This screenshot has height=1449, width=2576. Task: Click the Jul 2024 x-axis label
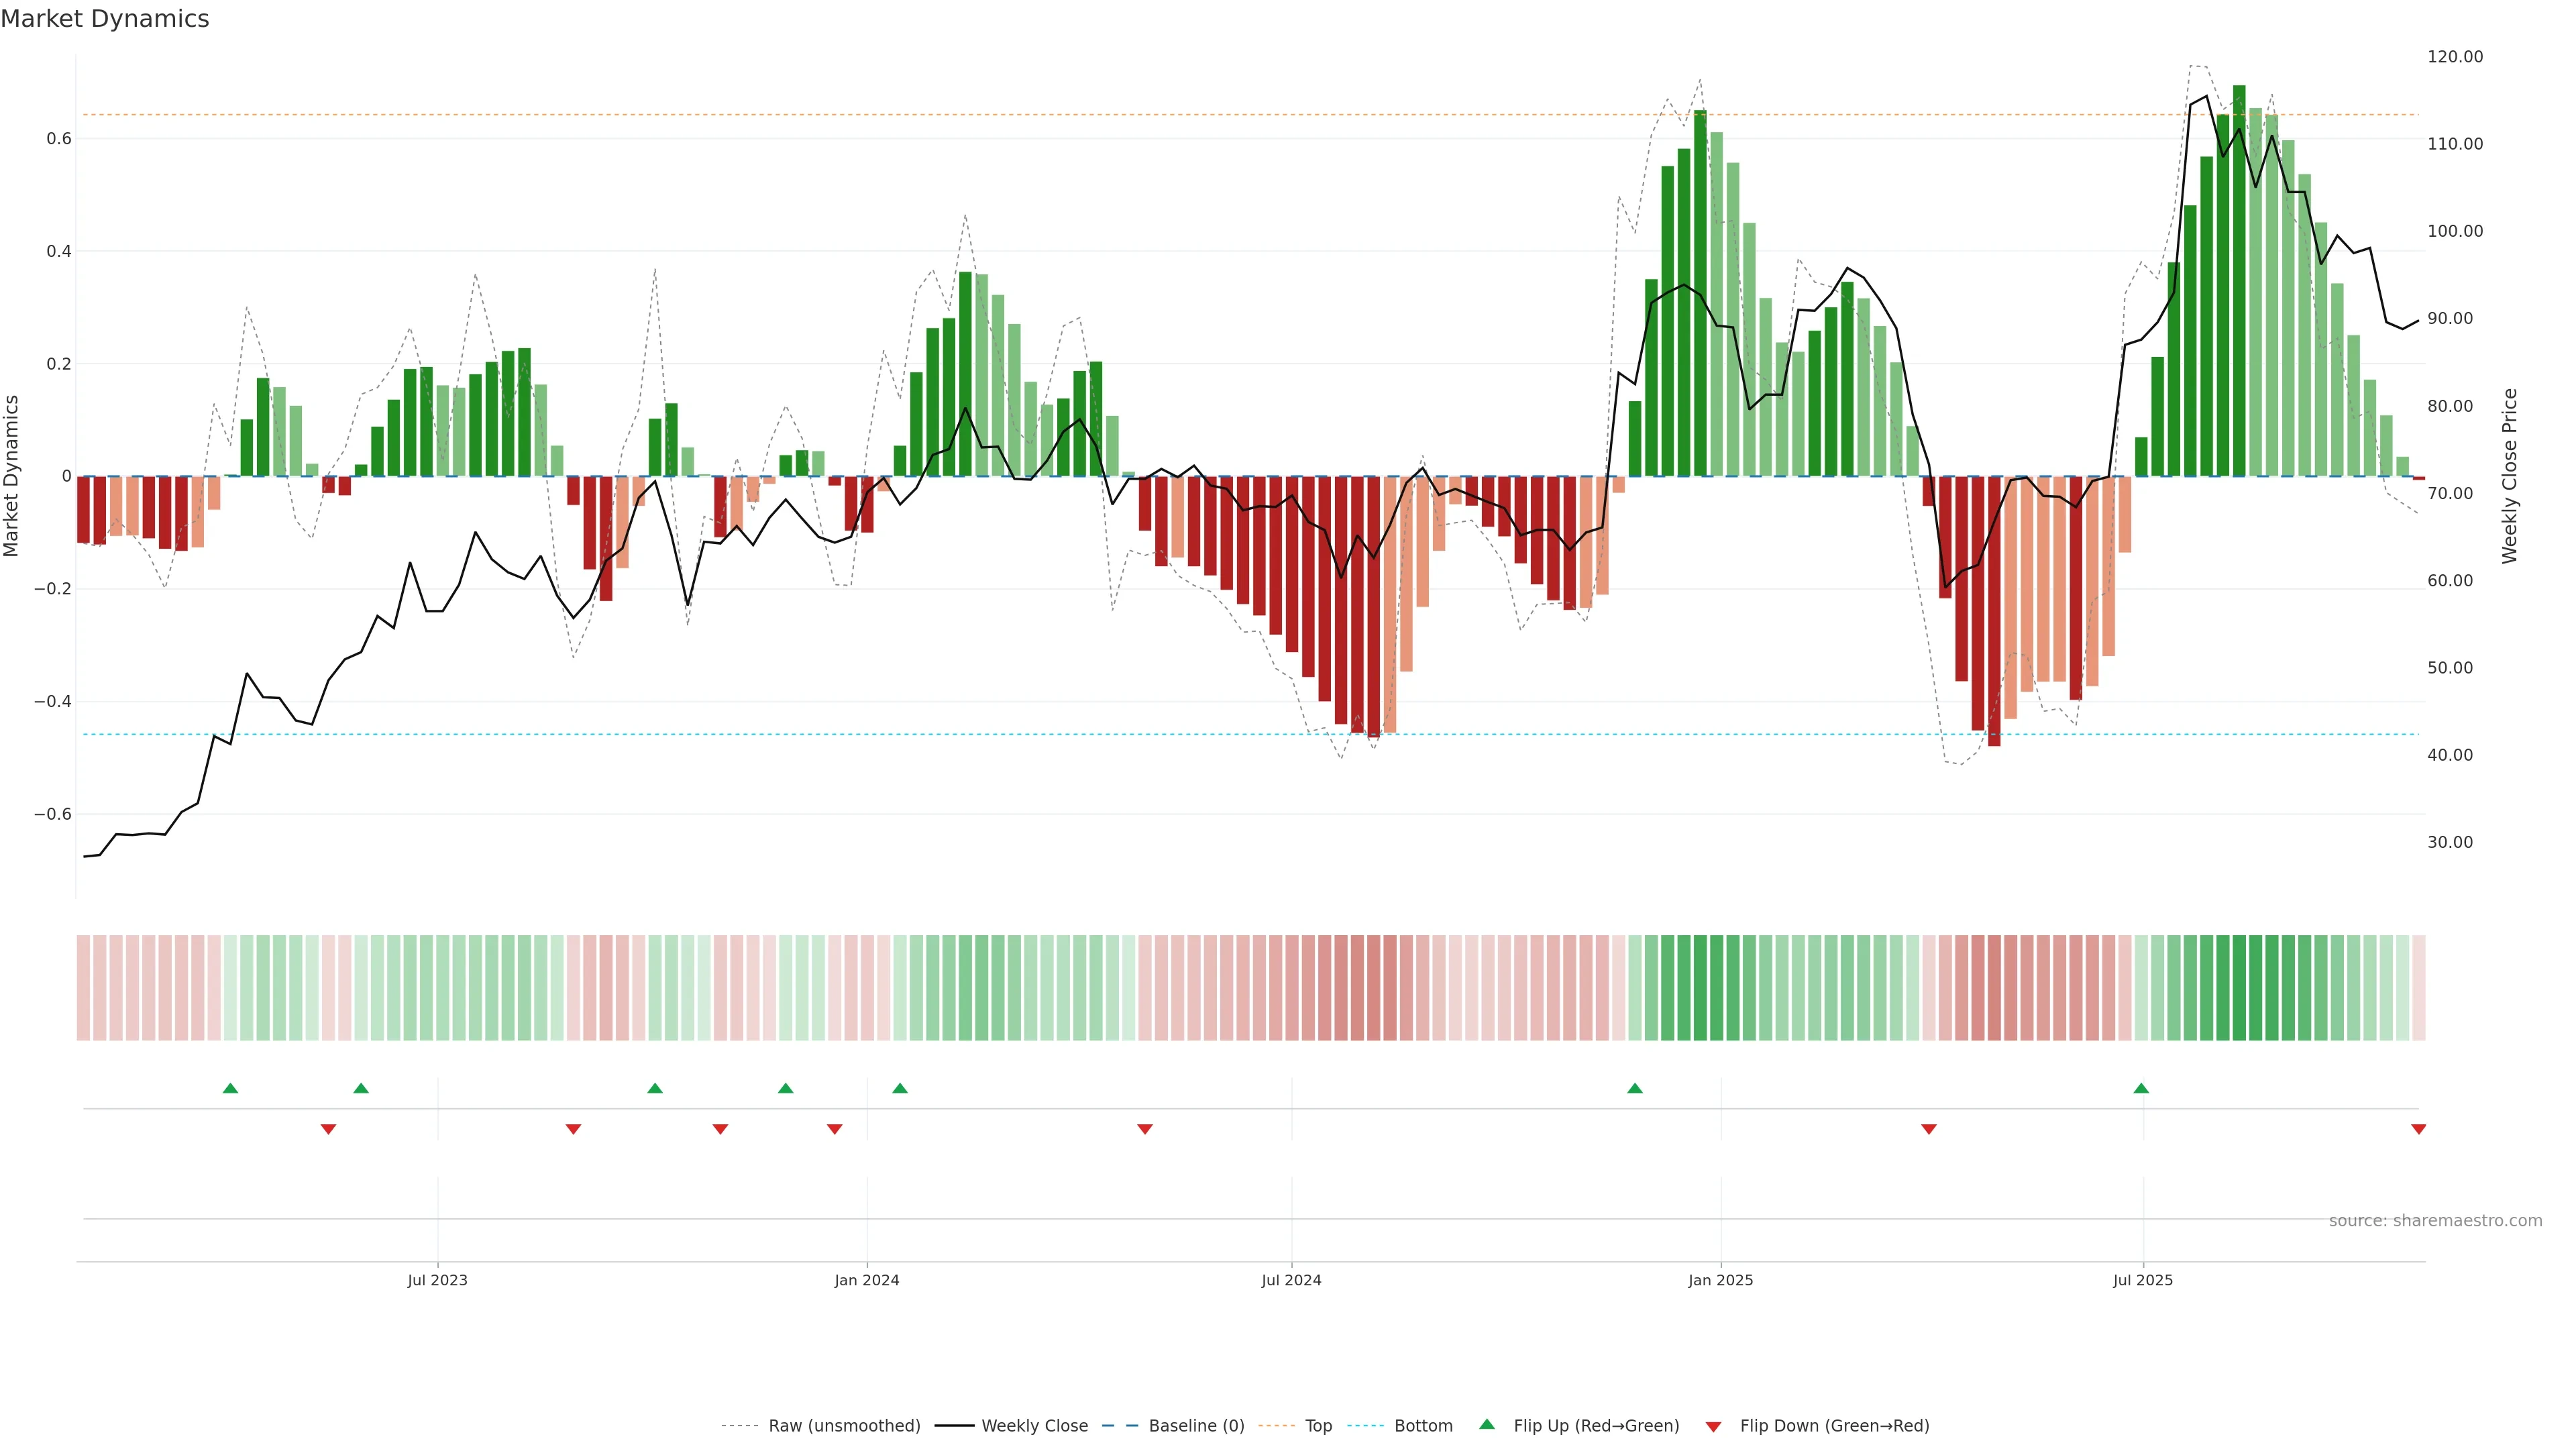pyautogui.click(x=1291, y=1280)
